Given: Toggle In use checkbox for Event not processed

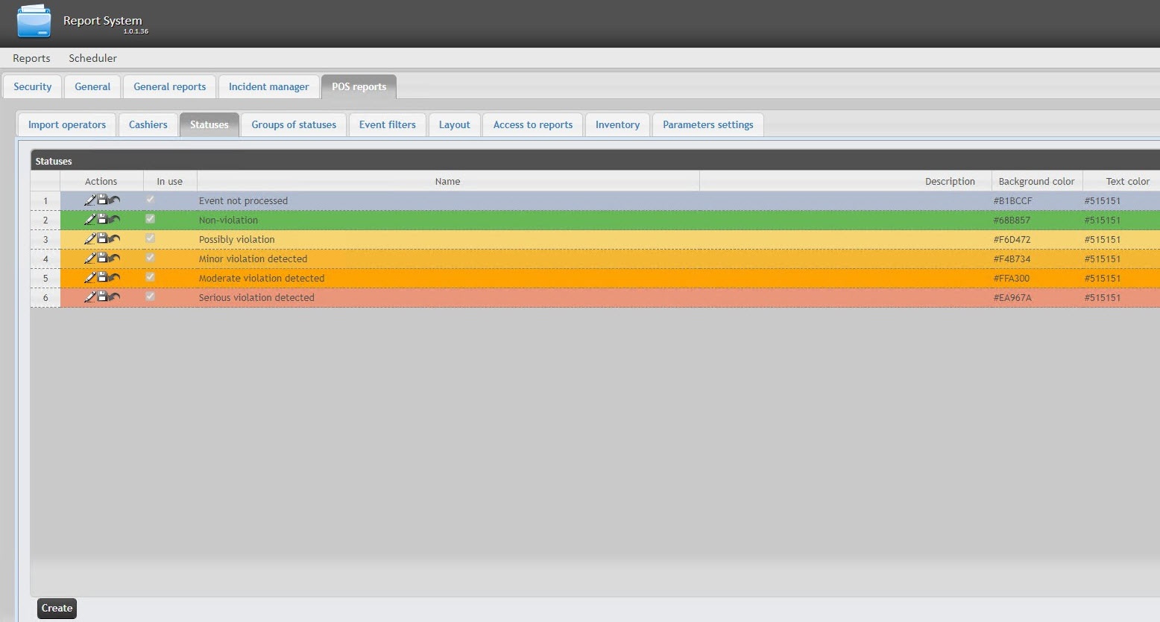Looking at the screenshot, I should pyautogui.click(x=150, y=200).
